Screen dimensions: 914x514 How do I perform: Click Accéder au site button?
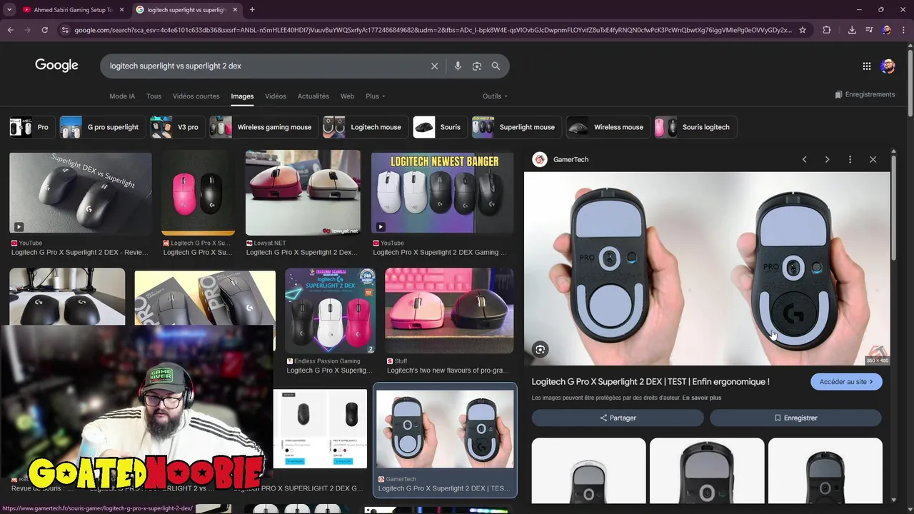[x=846, y=382]
